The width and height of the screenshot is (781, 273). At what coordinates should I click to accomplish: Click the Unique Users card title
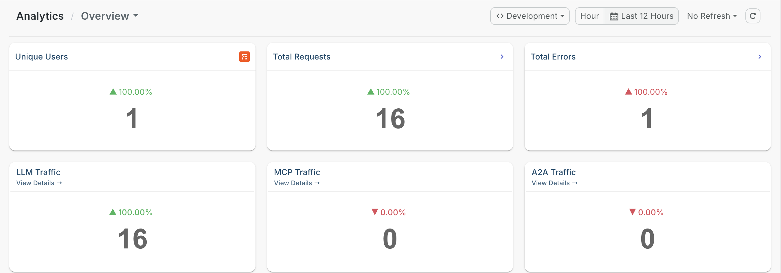point(42,57)
